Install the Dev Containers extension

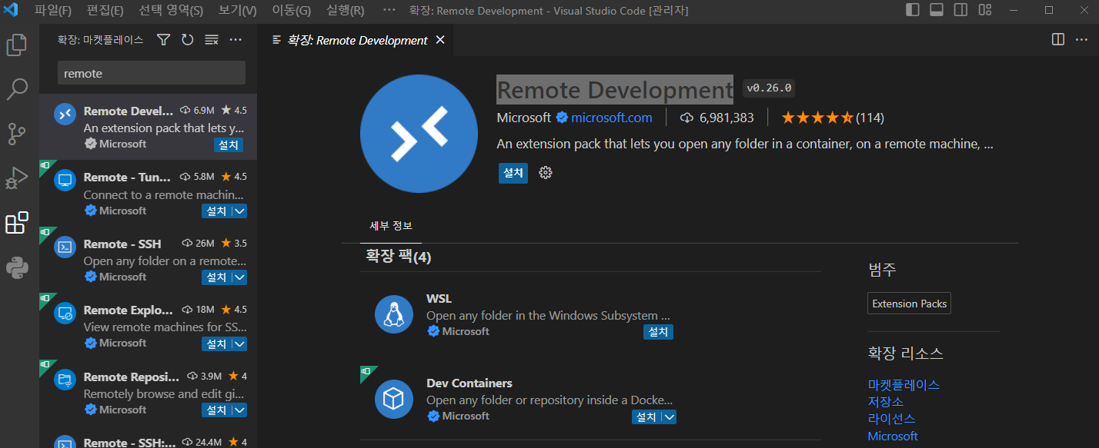coord(646,416)
